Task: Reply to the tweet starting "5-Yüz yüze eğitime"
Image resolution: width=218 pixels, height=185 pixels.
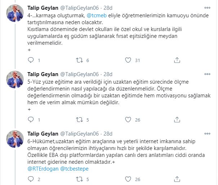Action: tap(30, 120)
